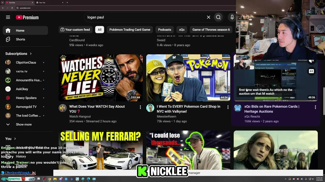
Task: Open a new browser tab with plus
Action: tap(67, 3)
